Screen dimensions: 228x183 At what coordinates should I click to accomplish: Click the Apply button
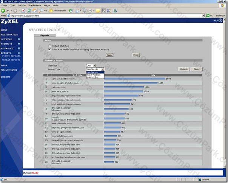pos(109,55)
